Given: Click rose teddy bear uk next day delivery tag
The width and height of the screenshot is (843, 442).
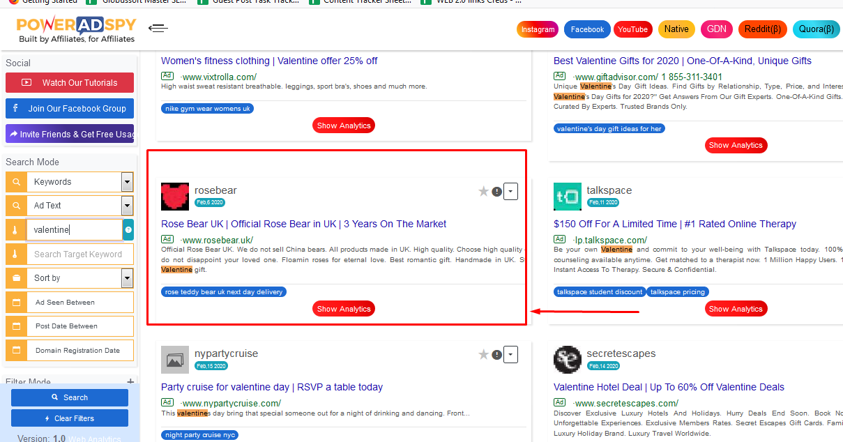Looking at the screenshot, I should 224,292.
